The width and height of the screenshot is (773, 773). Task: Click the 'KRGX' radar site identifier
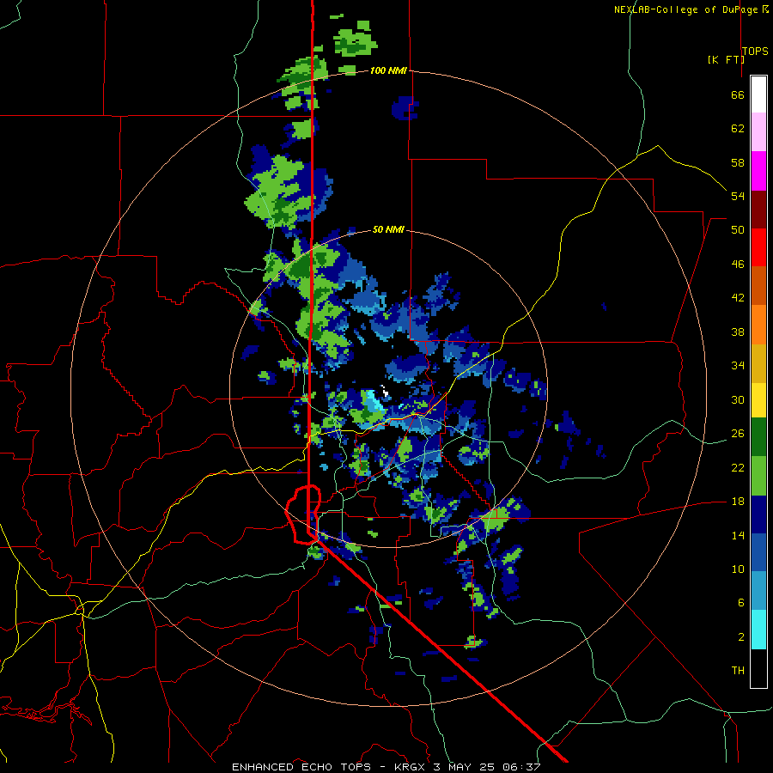pos(411,767)
